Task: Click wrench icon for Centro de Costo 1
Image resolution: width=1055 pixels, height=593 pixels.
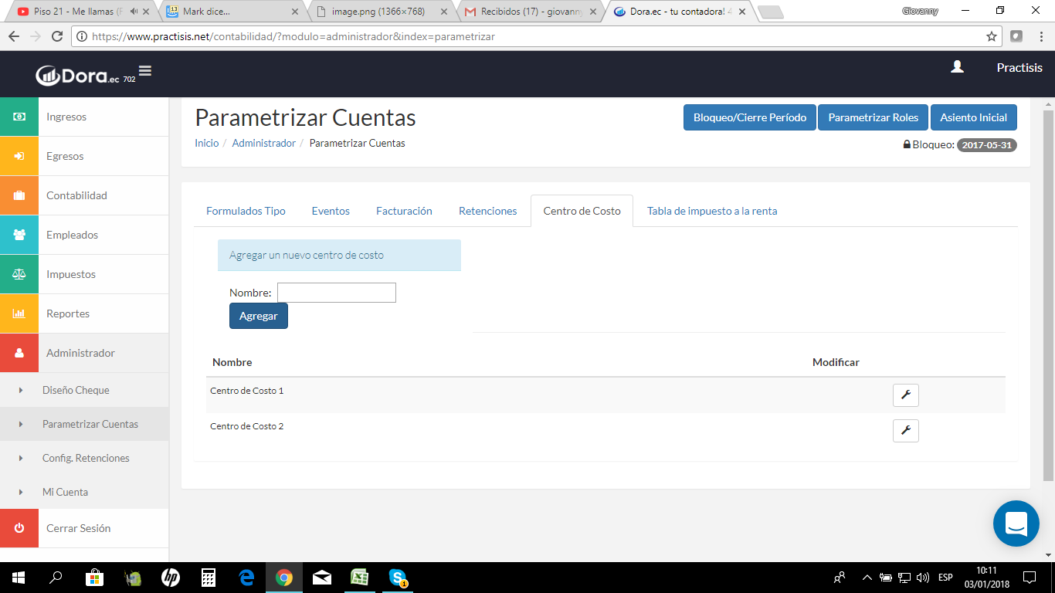Action: click(x=906, y=395)
